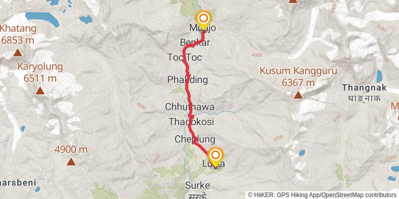Select the Thadokosi place label
The width and height of the screenshot is (399, 199).
coord(192,122)
